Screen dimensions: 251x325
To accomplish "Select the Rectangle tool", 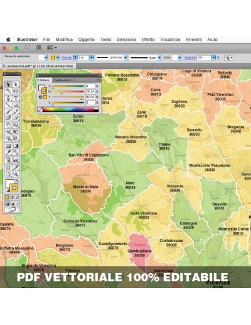I will [16, 105].
